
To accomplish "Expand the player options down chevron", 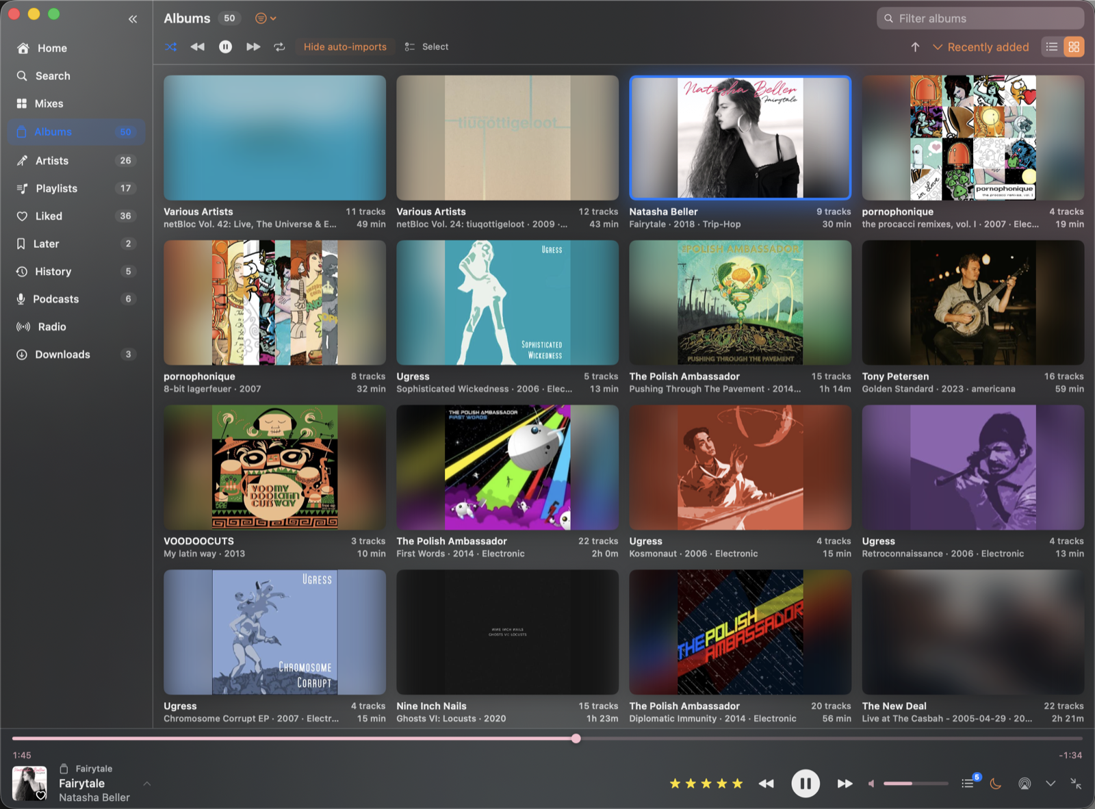I will [x=1051, y=784].
